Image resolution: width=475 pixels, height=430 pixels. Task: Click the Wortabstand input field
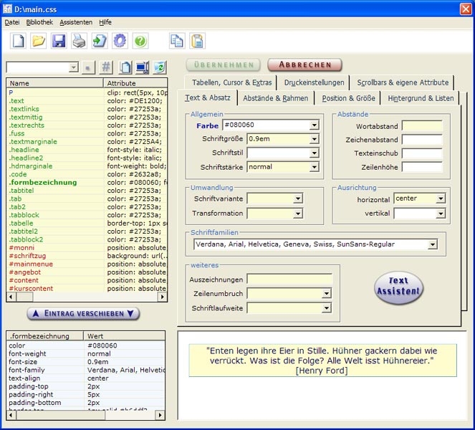click(421, 126)
